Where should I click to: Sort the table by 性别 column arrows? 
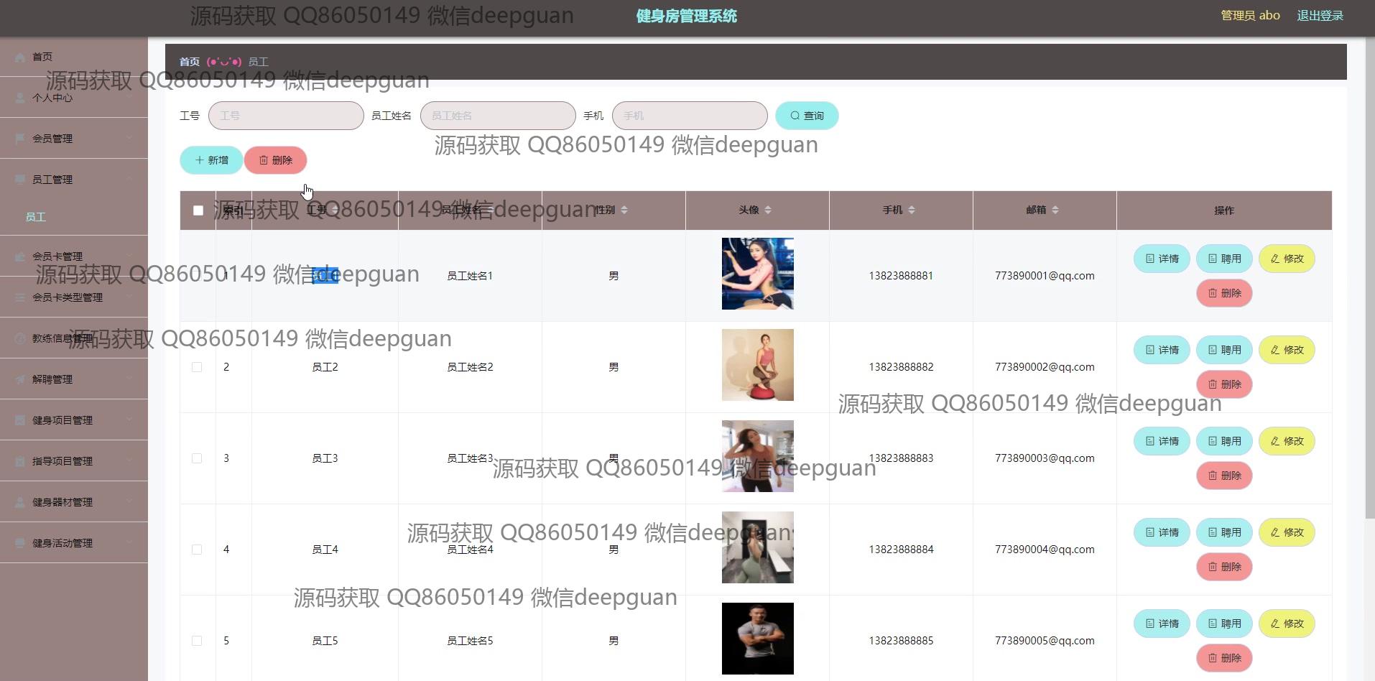click(624, 210)
